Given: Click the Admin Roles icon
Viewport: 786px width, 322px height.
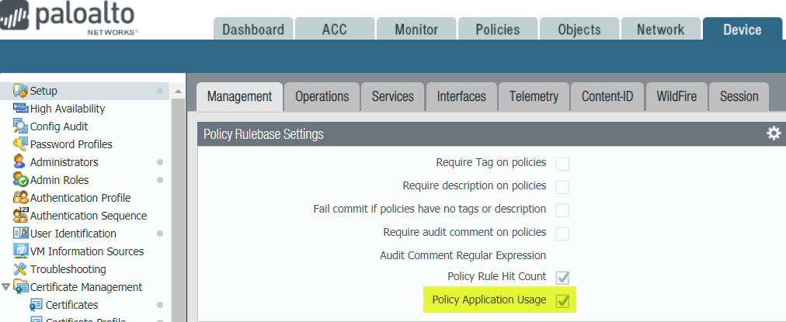Looking at the screenshot, I should [x=20, y=180].
